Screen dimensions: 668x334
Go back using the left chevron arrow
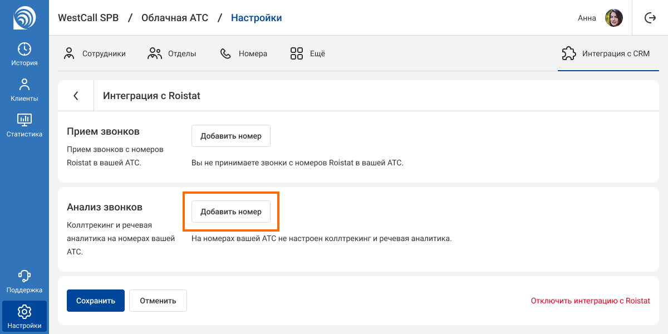point(76,96)
